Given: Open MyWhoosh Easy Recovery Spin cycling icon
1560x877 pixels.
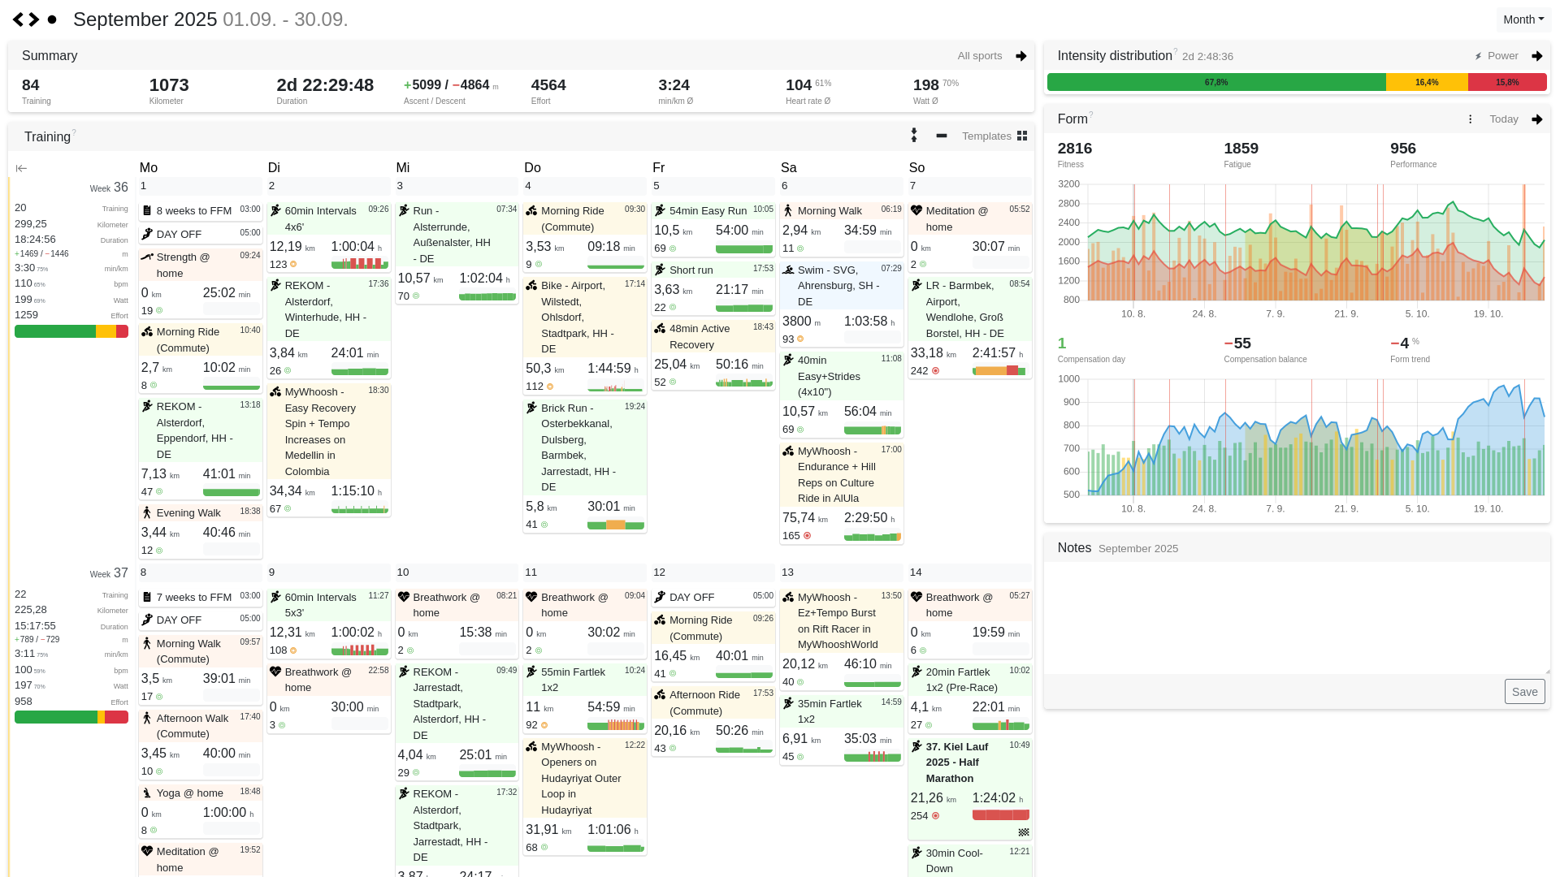Looking at the screenshot, I should 275,392.
